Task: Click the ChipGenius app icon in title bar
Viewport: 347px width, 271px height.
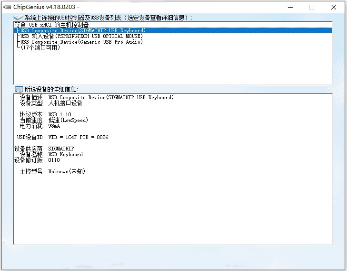Action: (7, 7)
